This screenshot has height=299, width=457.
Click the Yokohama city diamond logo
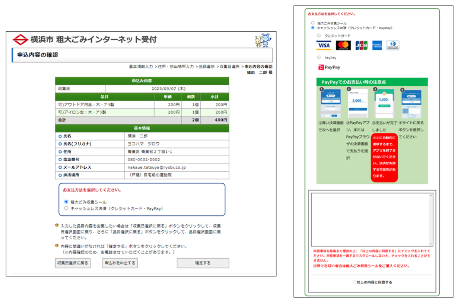[20, 40]
